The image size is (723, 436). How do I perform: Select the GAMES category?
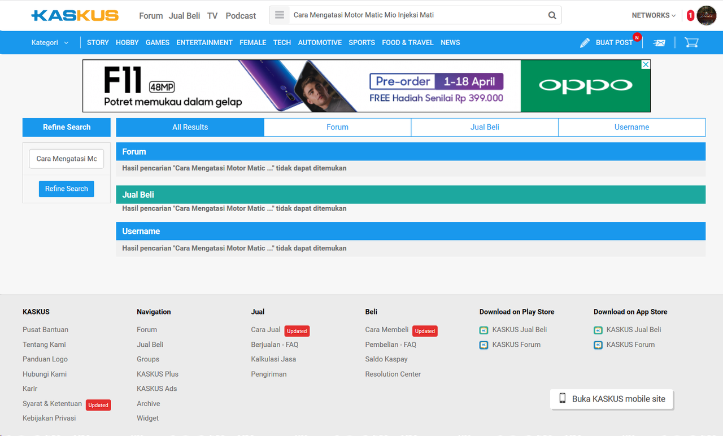(x=158, y=42)
